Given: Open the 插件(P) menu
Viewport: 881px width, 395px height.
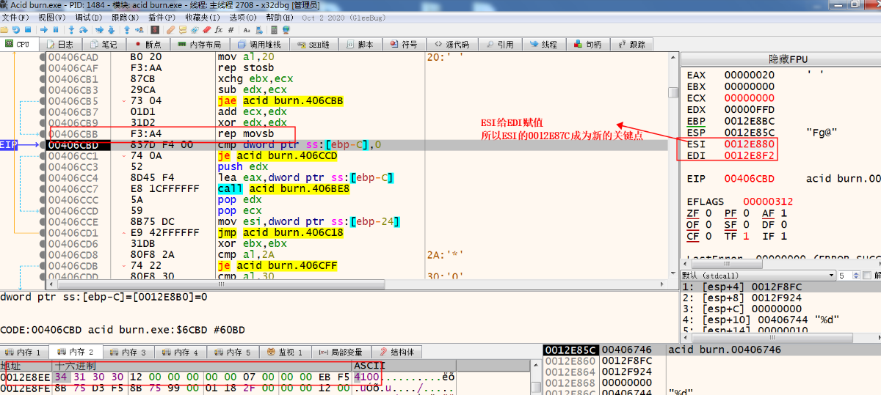Looking at the screenshot, I should (x=162, y=17).
